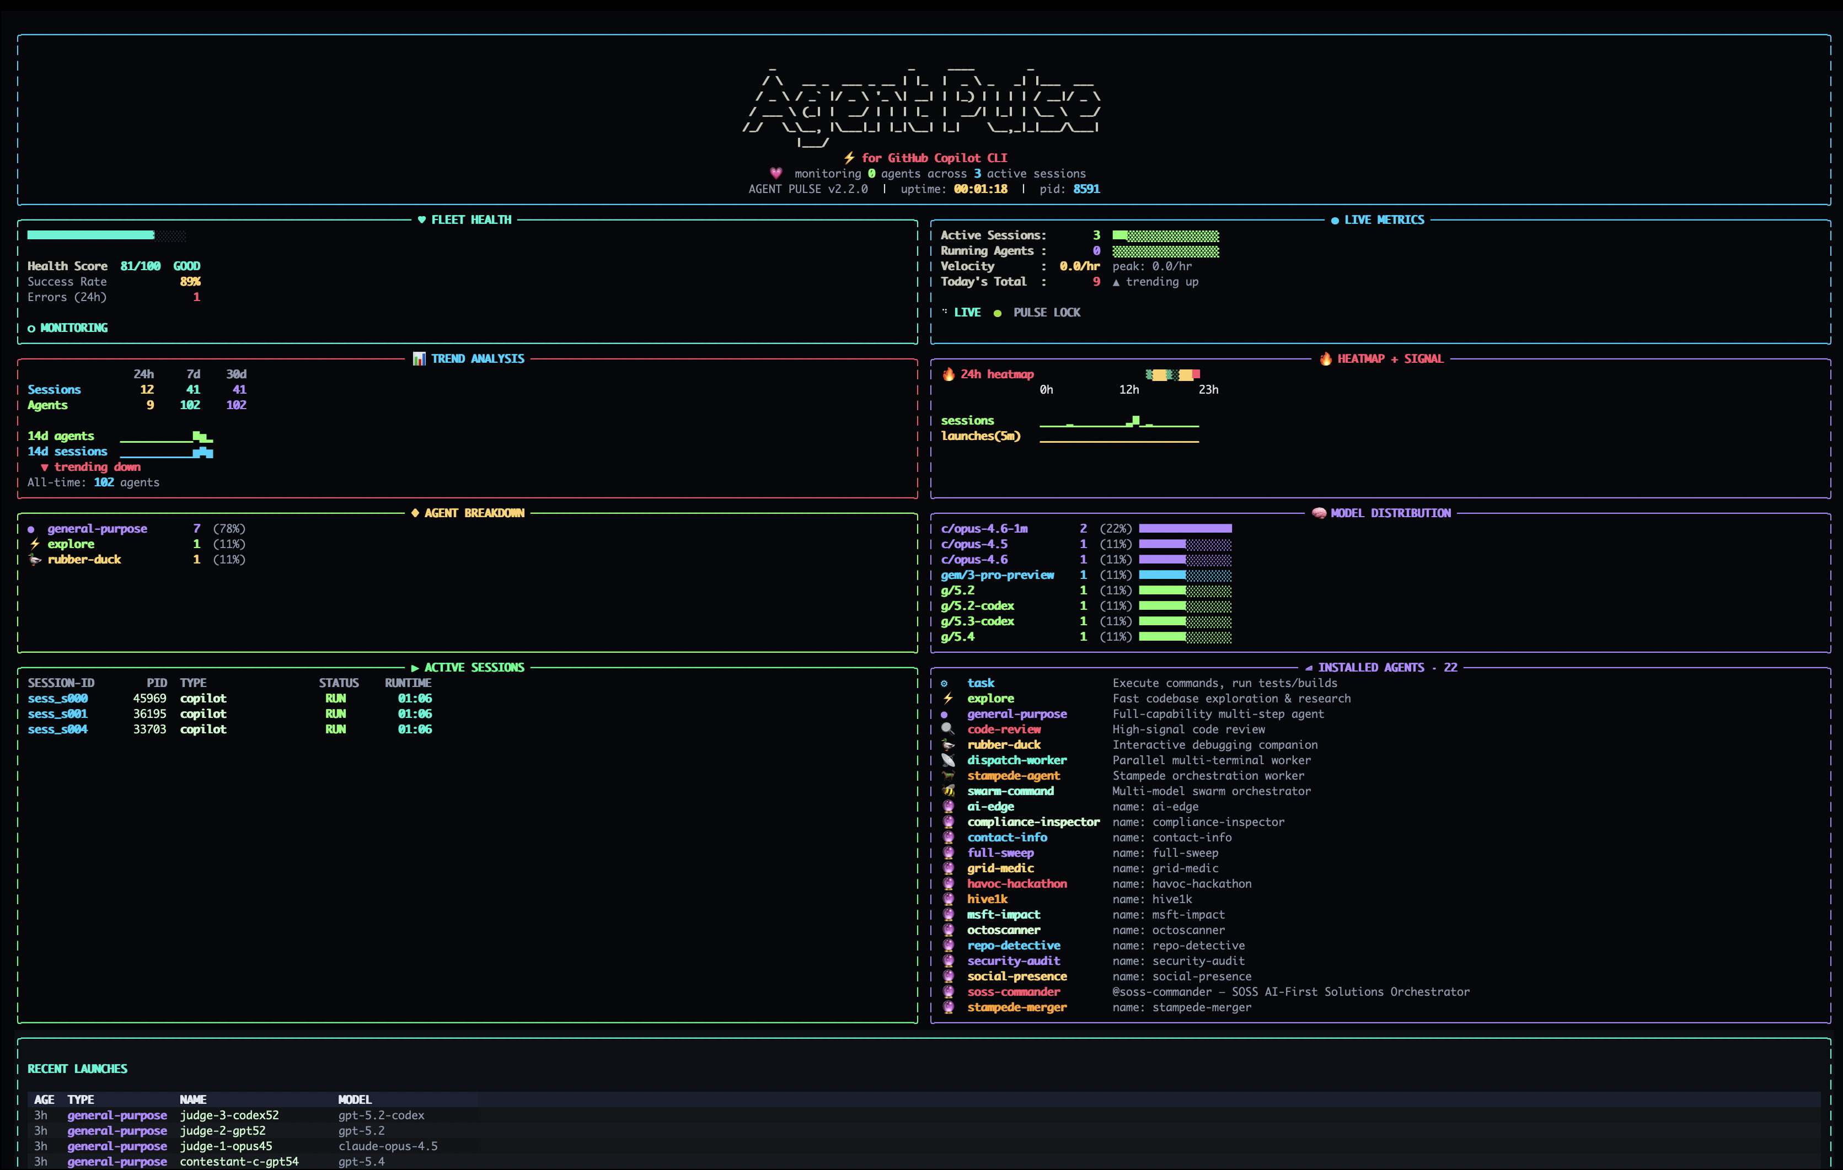
Task: Click the diamond icon in Agent Breakdown header
Action: tap(415, 513)
